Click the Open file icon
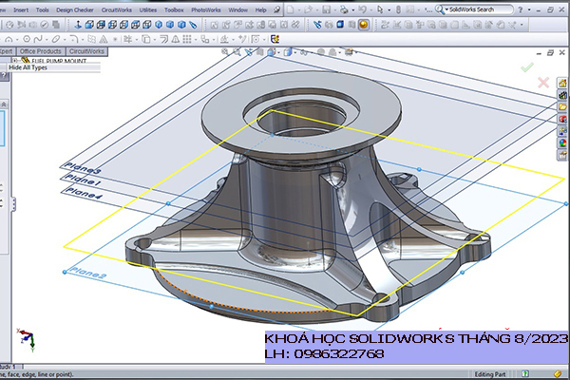 [x=308, y=9]
